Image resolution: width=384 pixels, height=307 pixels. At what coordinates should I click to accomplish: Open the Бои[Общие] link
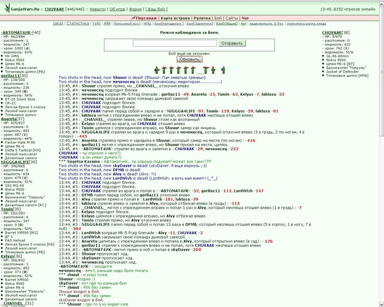(x=227, y=24)
